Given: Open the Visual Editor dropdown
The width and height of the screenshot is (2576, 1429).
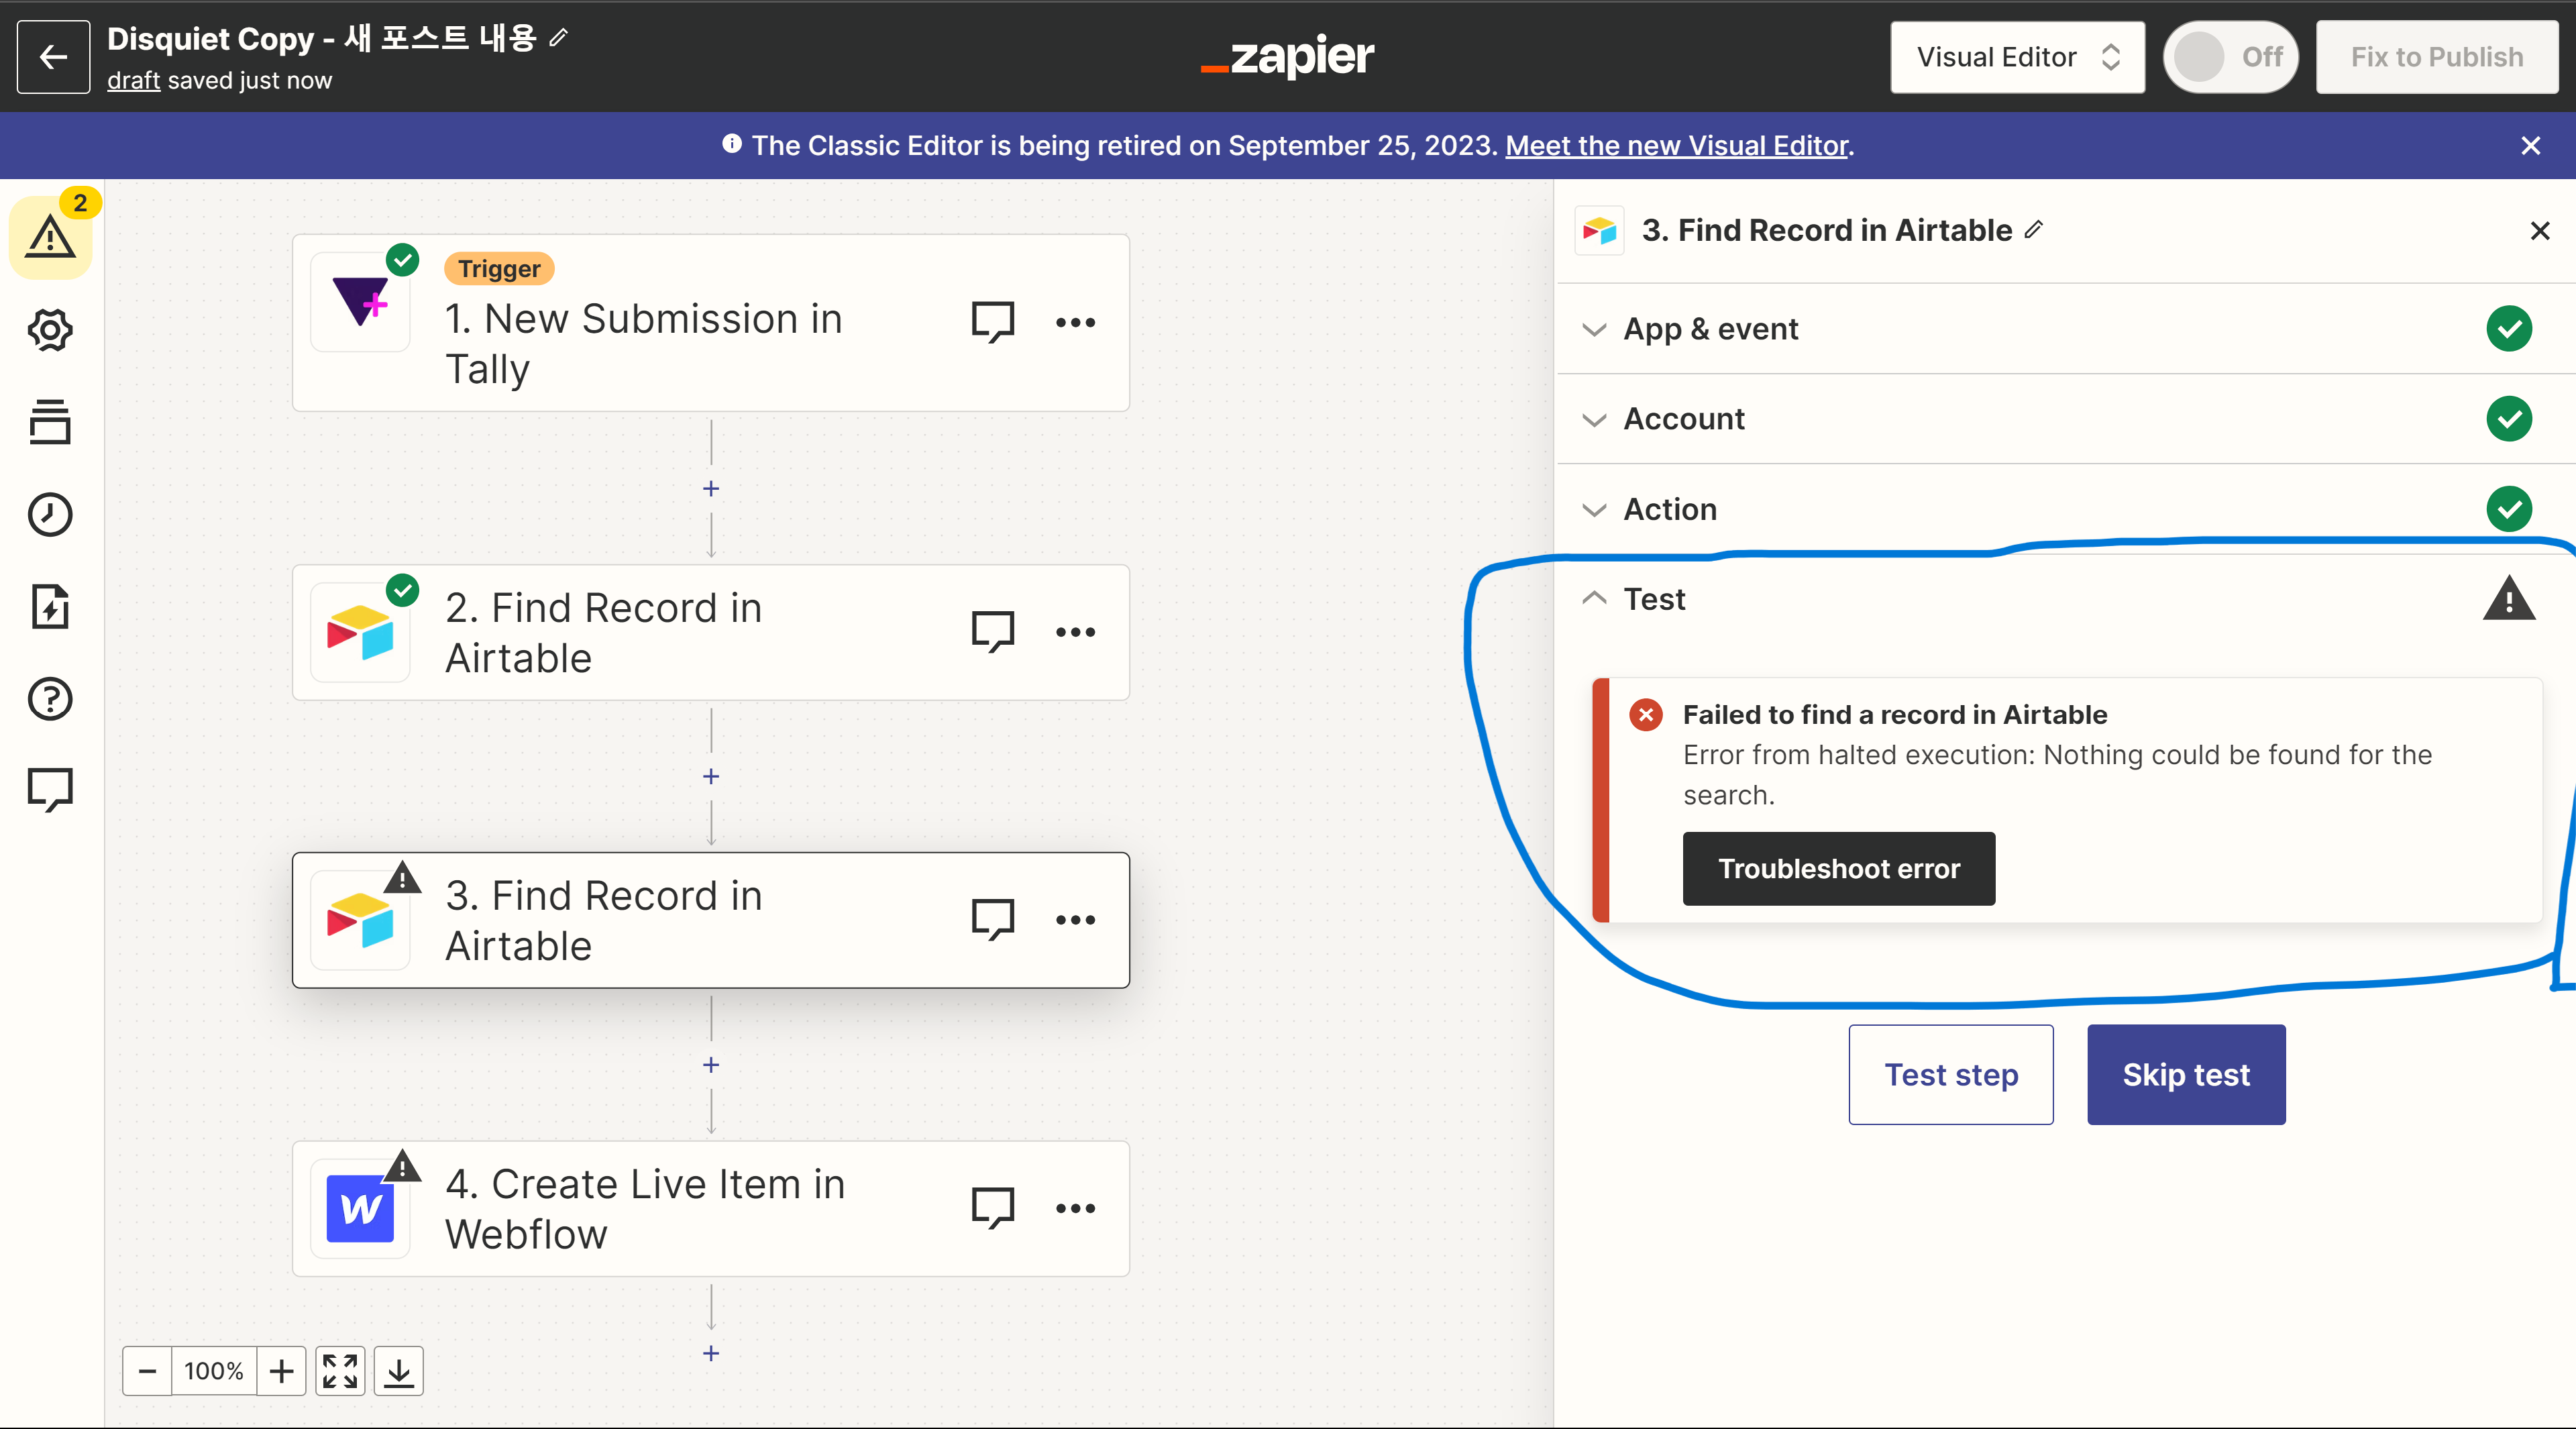Looking at the screenshot, I should pyautogui.click(x=2017, y=57).
